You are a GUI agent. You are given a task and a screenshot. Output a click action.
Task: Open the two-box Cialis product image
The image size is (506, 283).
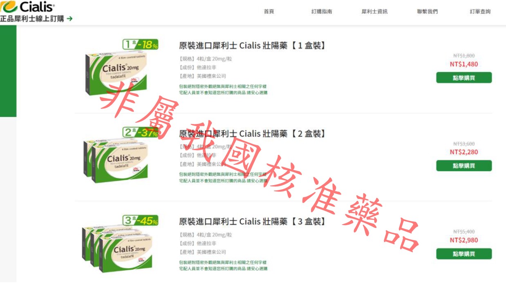pos(116,160)
